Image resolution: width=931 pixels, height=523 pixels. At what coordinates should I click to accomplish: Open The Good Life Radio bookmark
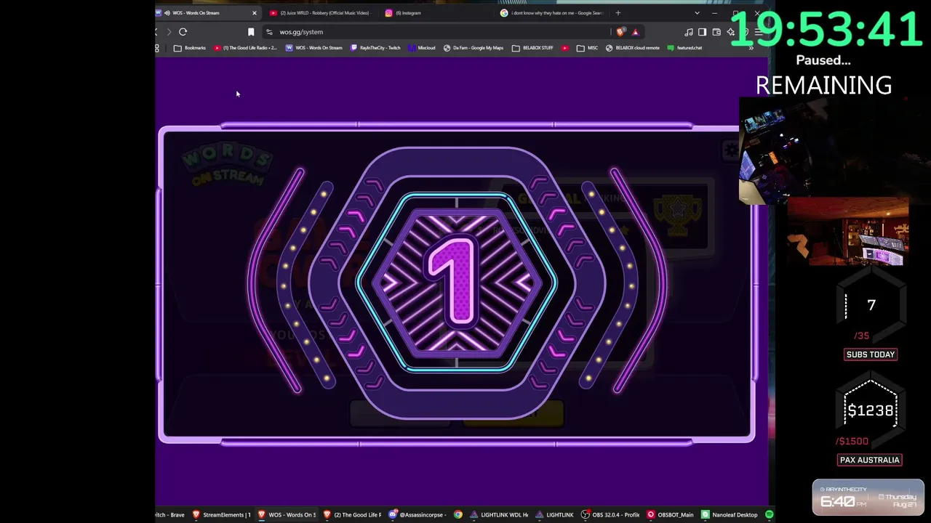coord(245,48)
